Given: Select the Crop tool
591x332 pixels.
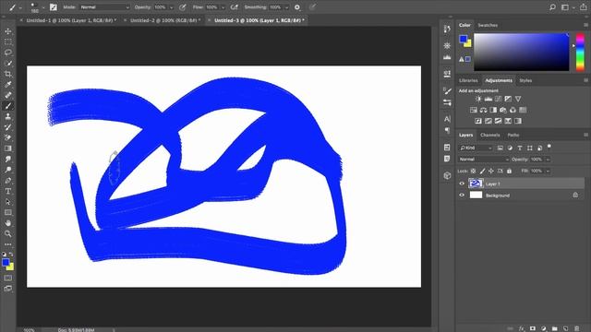Looking at the screenshot, I should click(x=8, y=74).
